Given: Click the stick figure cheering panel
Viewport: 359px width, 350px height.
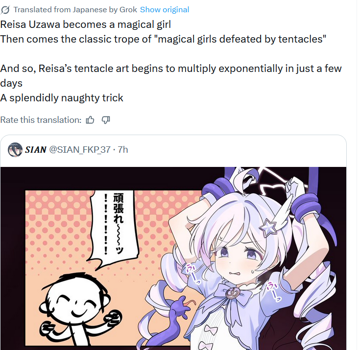Looking at the screenshot, I should [80, 309].
